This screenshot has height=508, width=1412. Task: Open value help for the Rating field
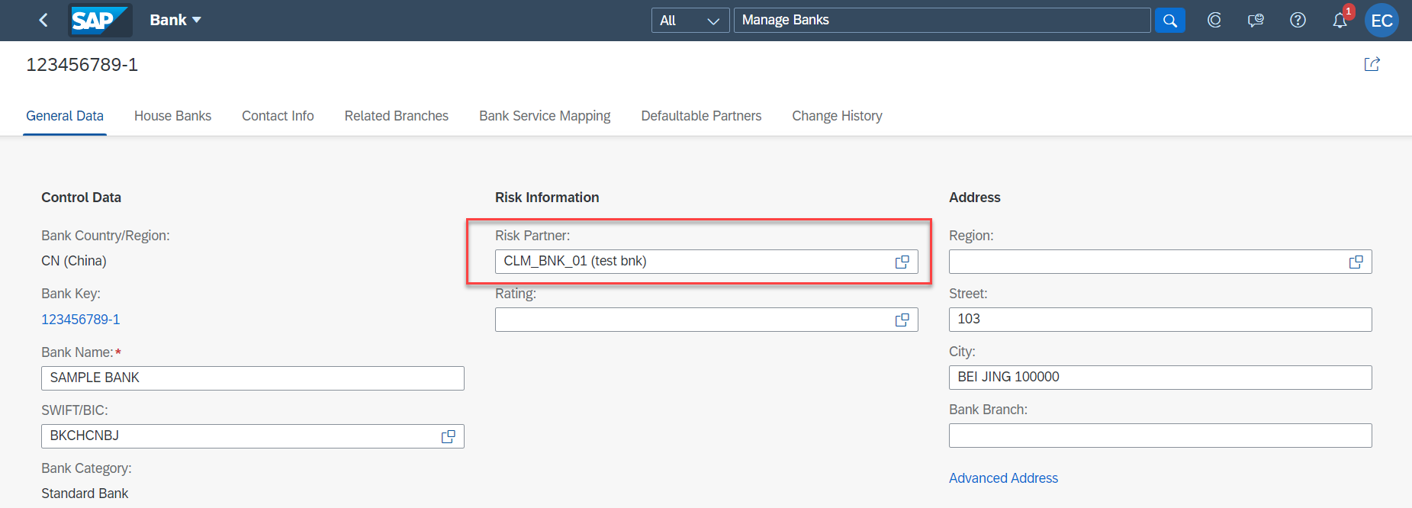click(x=902, y=320)
